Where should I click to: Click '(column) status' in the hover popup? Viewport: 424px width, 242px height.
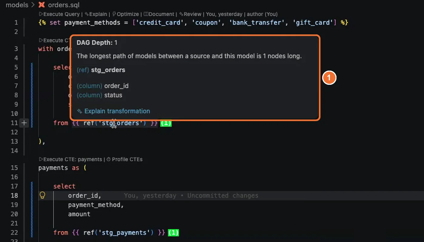[99, 95]
